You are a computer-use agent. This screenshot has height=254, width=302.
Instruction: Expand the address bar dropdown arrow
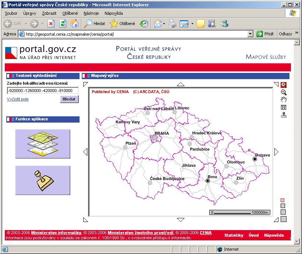tap(250, 34)
